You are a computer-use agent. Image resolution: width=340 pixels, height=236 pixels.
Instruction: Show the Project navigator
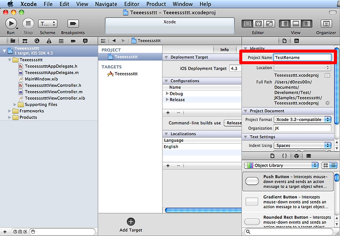13,41
